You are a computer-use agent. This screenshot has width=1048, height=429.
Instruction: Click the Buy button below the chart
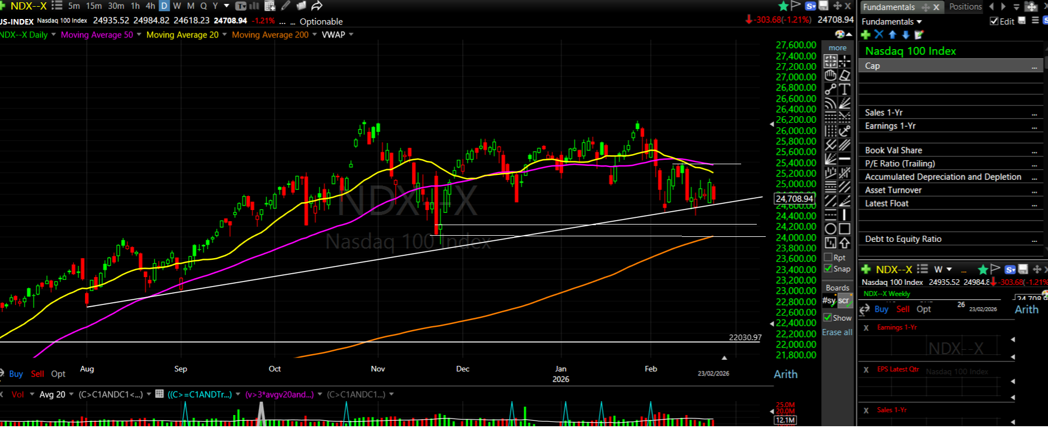16,374
